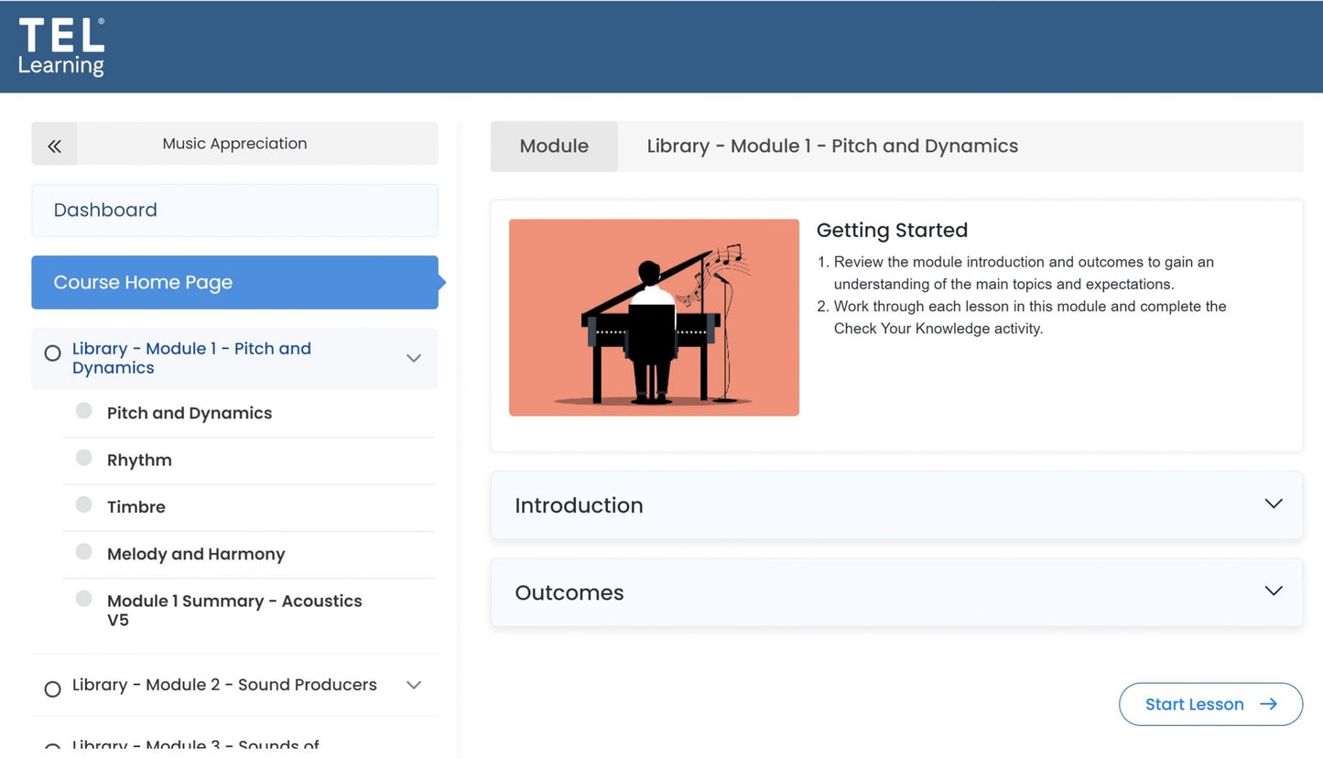Click the TEL Learning logo
1323x759 pixels.
coord(61,47)
